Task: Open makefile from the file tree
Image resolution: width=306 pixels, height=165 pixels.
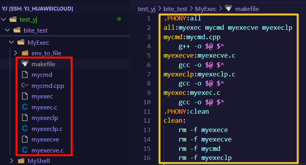Action: tap(43, 64)
